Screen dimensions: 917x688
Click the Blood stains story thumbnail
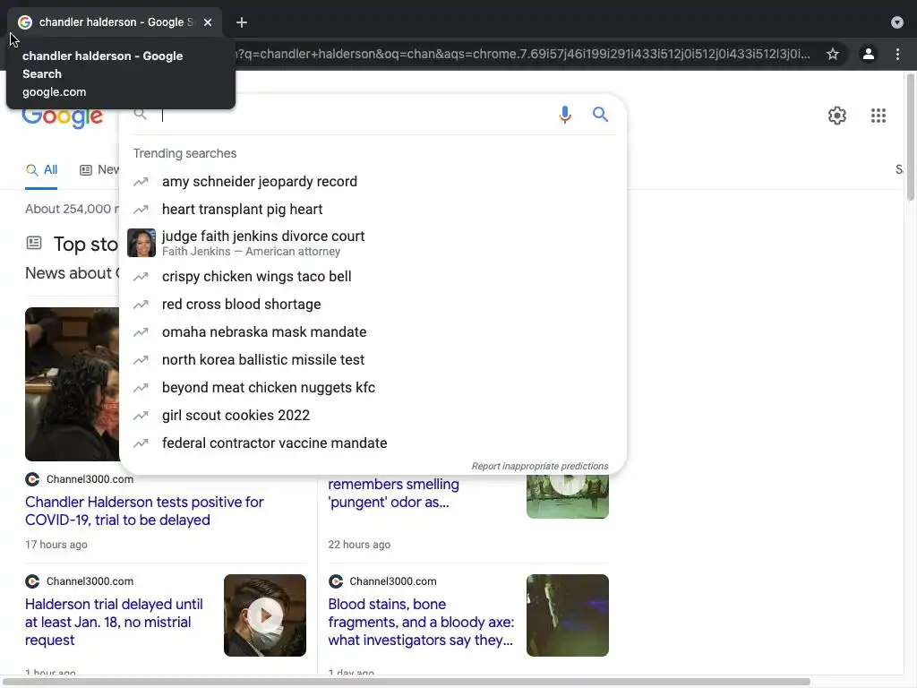[567, 615]
